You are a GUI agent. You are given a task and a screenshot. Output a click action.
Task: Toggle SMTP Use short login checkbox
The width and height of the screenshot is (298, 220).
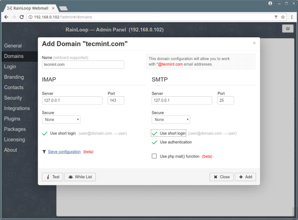point(154,133)
